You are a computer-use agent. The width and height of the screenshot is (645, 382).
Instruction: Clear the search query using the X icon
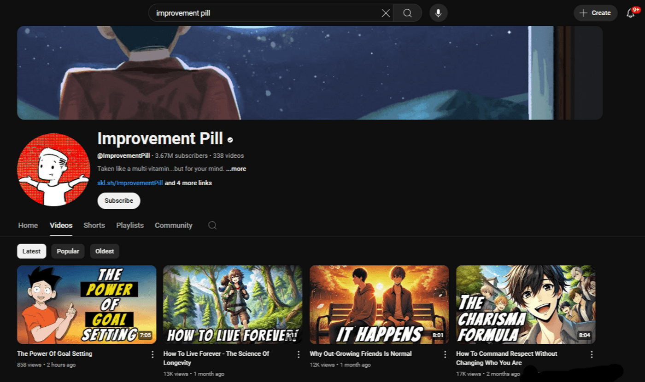pos(386,13)
